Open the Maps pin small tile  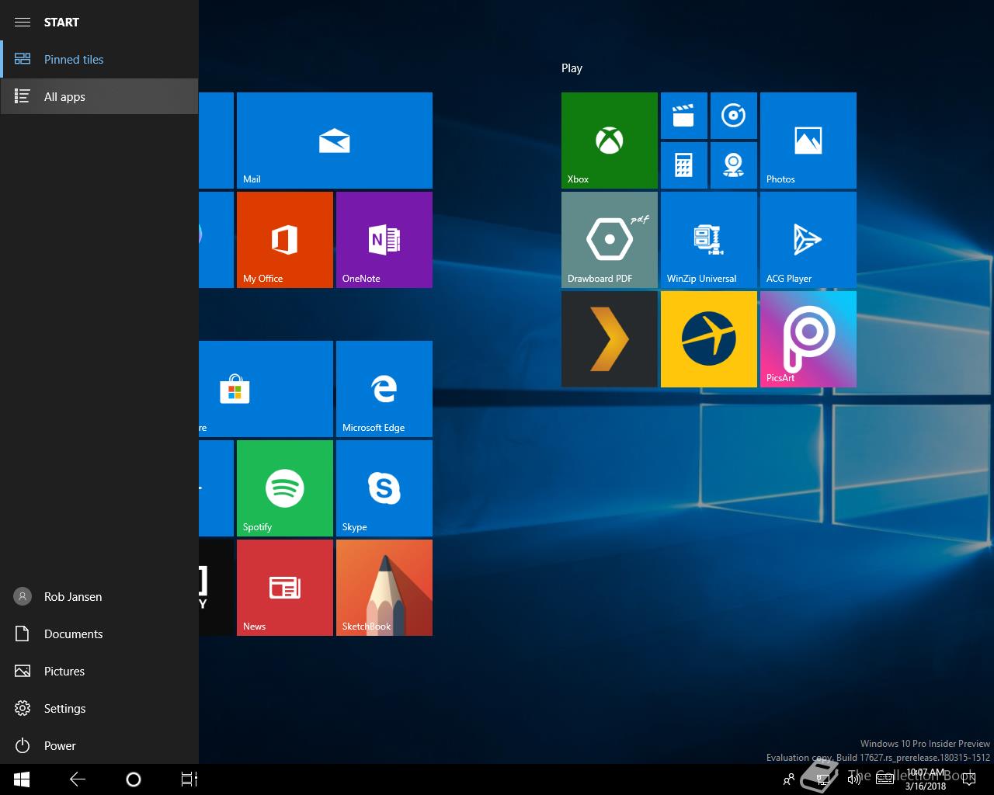[x=733, y=165]
